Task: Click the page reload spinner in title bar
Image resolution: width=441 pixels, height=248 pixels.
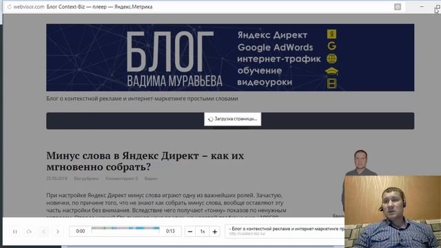Action: tap(9, 7)
